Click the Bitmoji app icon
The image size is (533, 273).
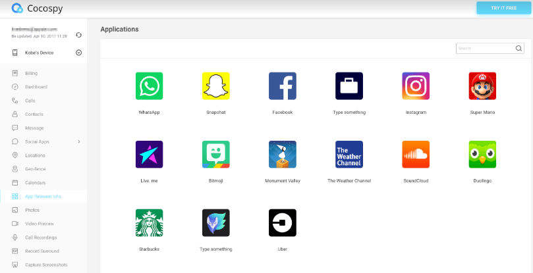(216, 155)
